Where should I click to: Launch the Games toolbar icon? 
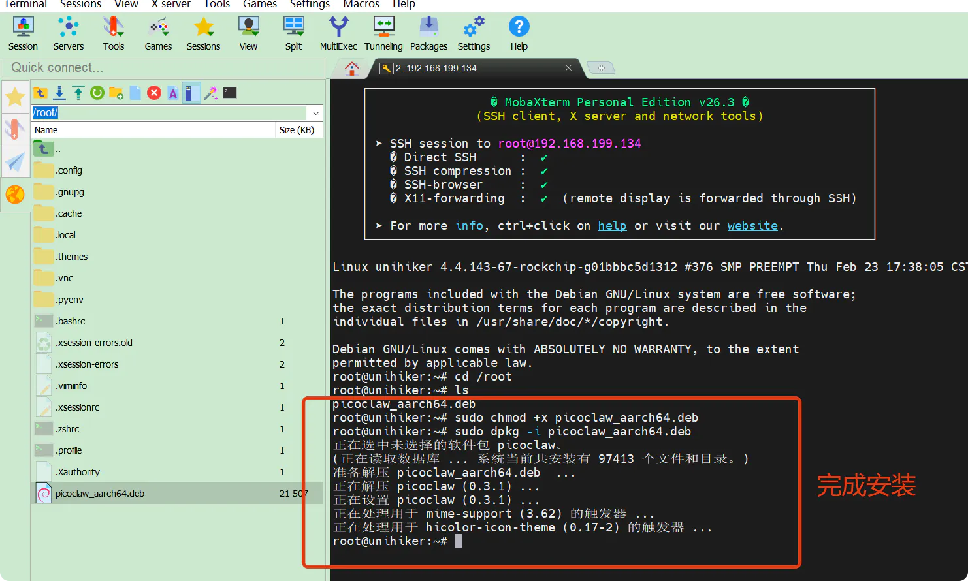point(158,33)
